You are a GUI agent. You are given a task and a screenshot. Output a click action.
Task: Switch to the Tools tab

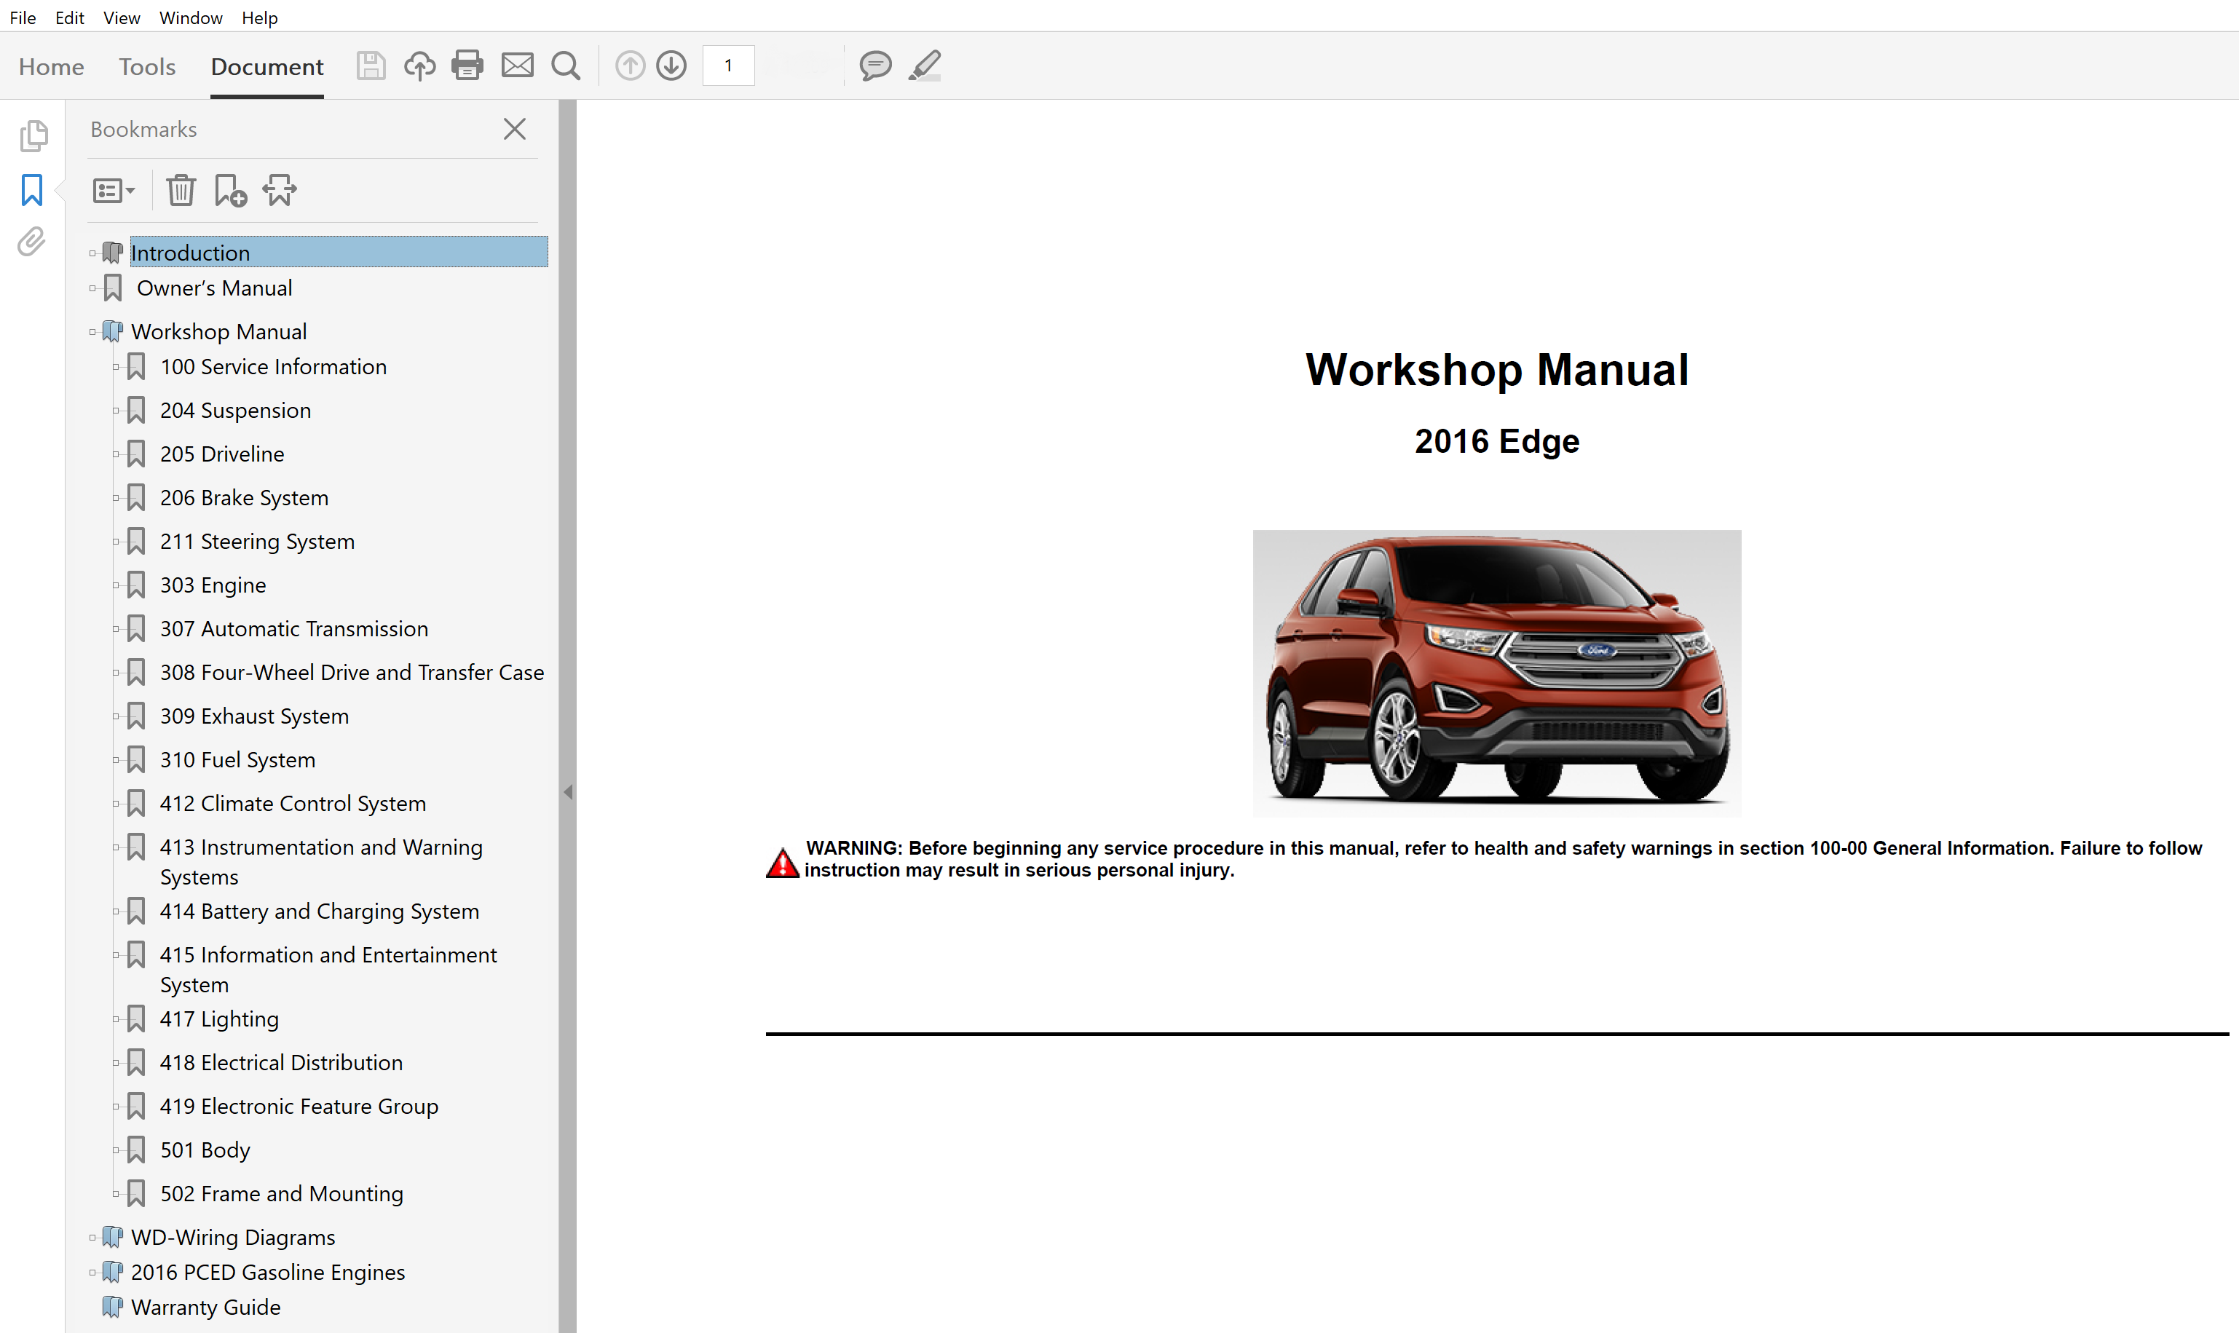tap(146, 66)
